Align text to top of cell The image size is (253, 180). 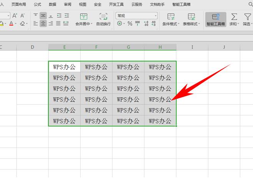point(35,16)
